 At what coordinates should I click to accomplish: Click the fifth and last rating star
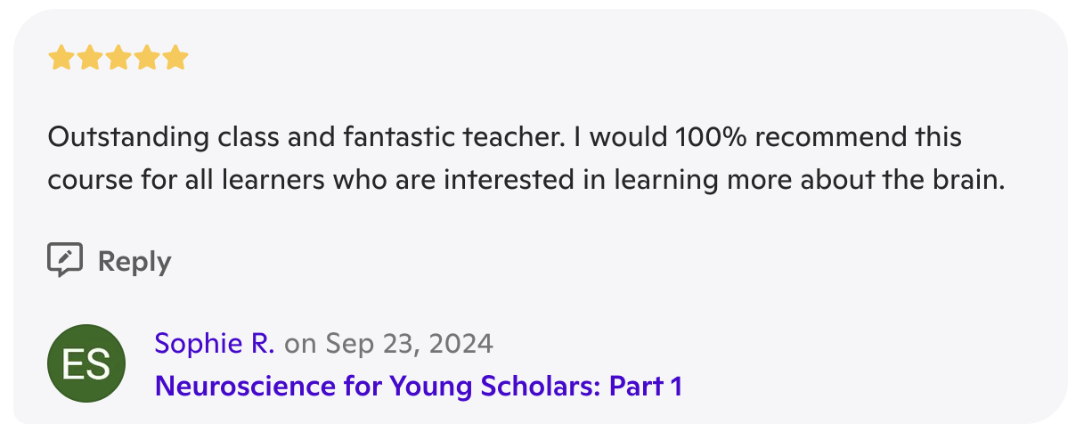coord(175,58)
